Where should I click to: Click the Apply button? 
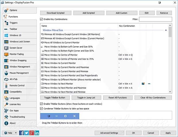pos(168,133)
